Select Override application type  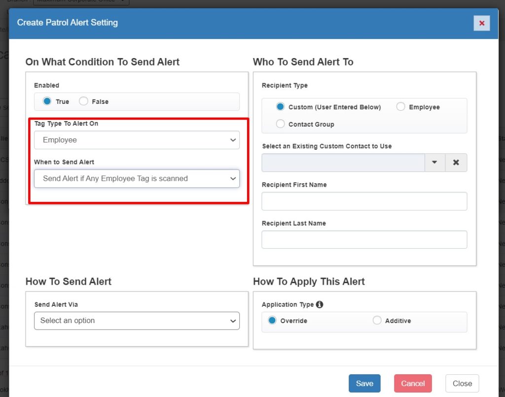(x=272, y=321)
